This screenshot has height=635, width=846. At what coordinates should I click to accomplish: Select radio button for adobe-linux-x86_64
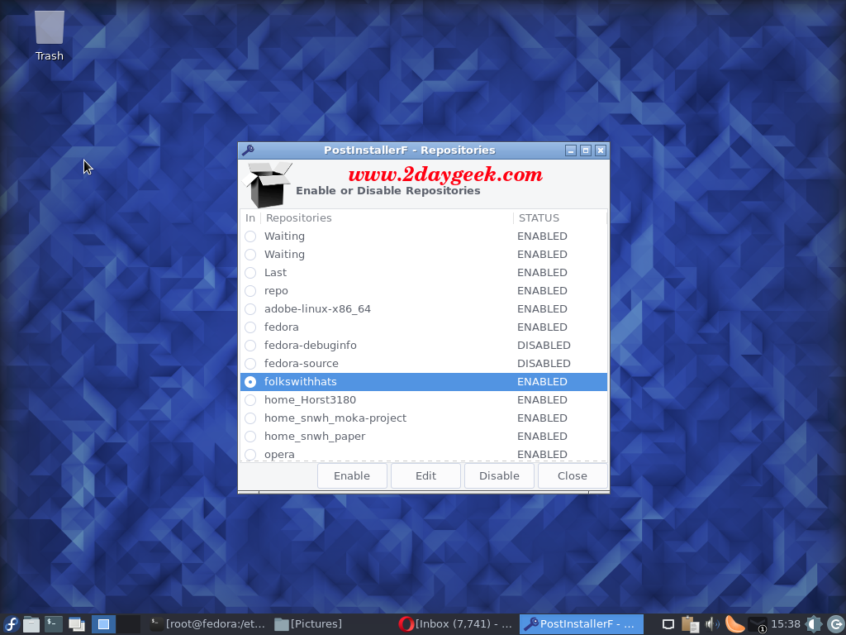click(x=250, y=309)
